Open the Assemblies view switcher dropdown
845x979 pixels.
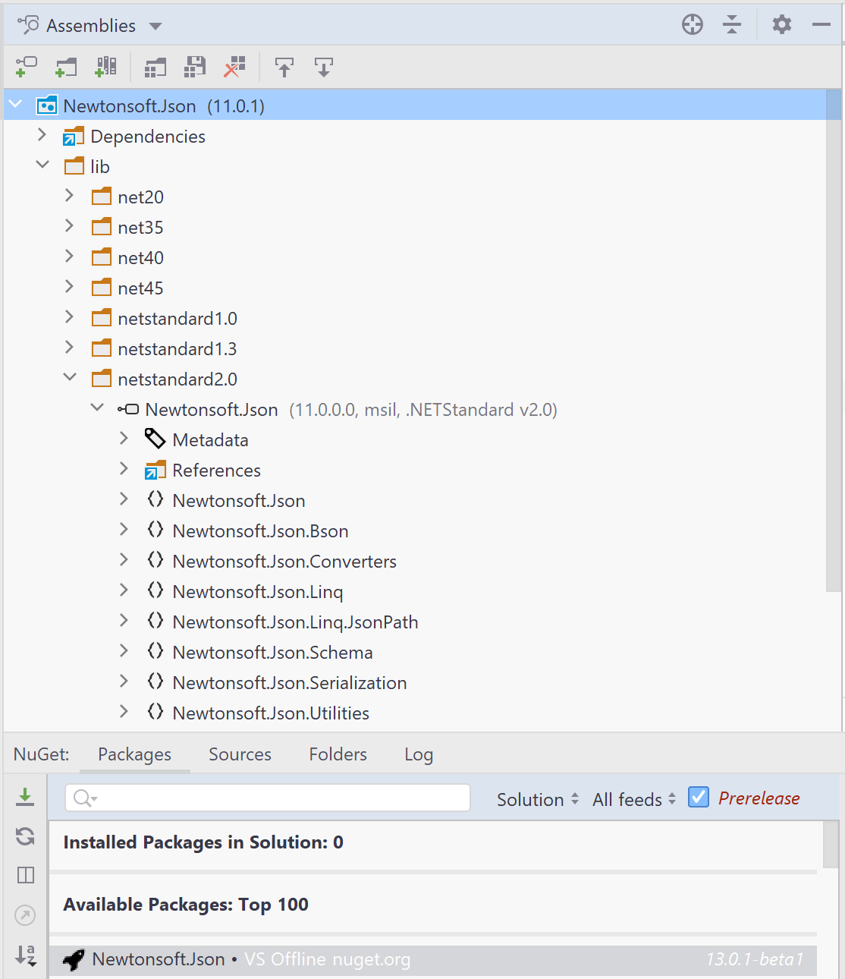pyautogui.click(x=155, y=25)
